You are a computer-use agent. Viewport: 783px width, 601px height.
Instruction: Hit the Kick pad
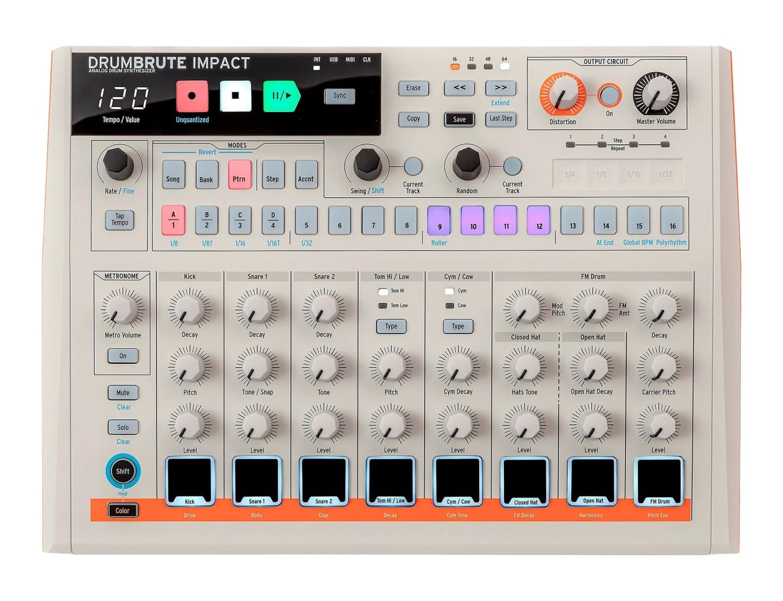click(189, 481)
